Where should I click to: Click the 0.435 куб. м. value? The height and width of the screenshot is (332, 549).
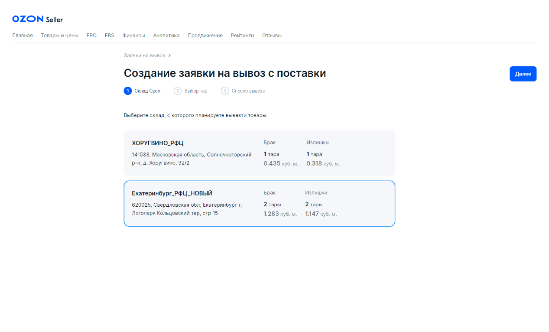pos(281,164)
